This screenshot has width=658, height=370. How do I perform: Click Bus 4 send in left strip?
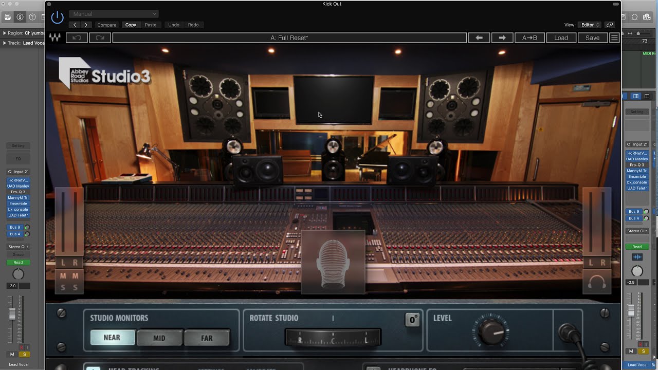pos(15,234)
